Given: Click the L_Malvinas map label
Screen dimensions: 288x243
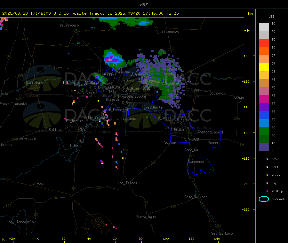Looking at the screenshot, I should (126, 118).
